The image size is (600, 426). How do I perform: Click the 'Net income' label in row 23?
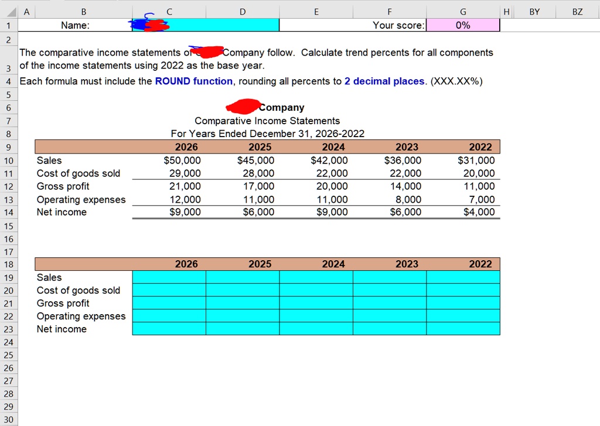pyautogui.click(x=62, y=329)
